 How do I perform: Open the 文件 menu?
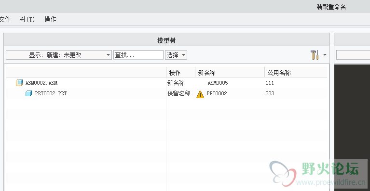(x=5, y=19)
